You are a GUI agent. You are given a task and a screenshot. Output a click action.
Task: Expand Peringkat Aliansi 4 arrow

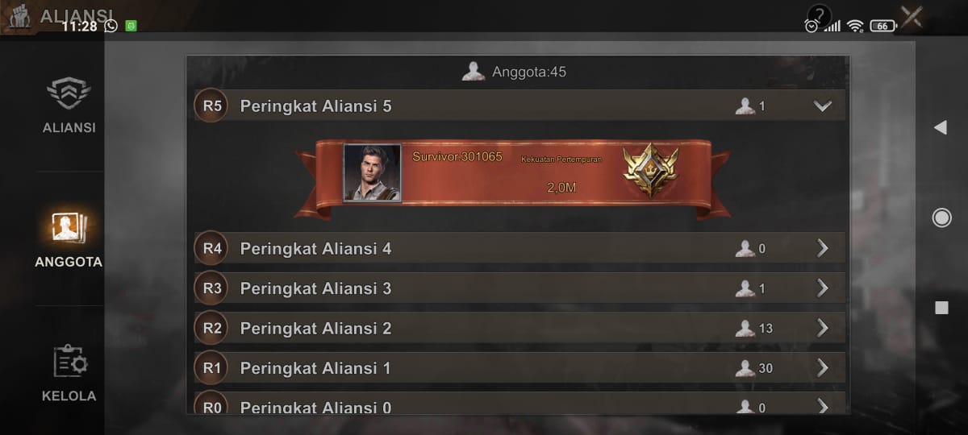823,248
